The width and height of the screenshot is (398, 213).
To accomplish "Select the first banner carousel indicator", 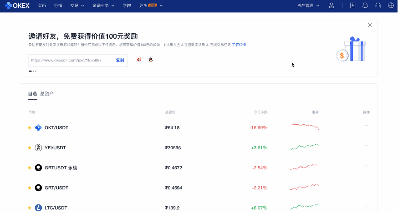I will pyautogui.click(x=30, y=71).
